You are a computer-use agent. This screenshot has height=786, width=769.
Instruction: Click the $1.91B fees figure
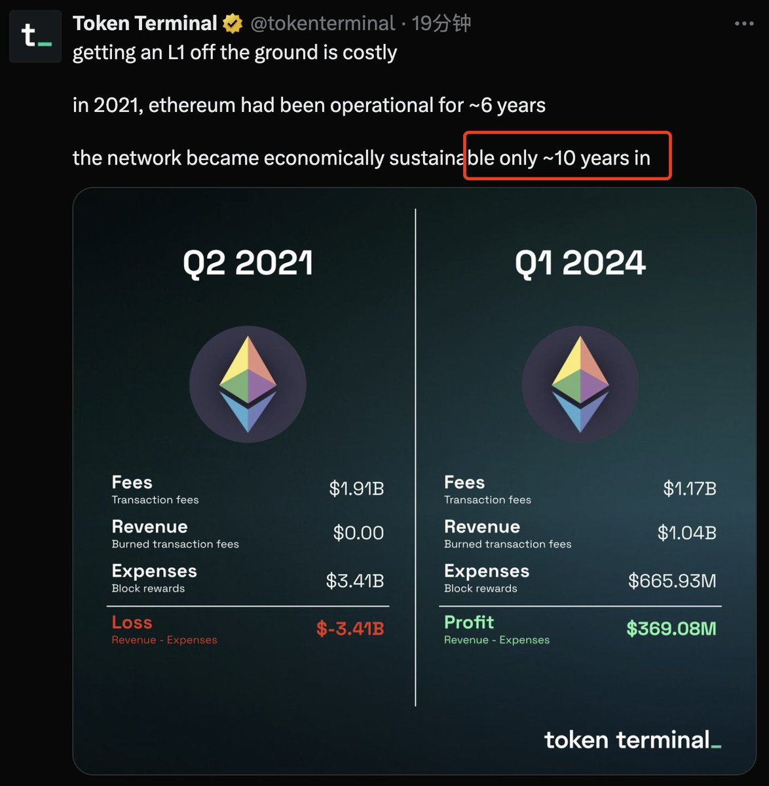(356, 489)
